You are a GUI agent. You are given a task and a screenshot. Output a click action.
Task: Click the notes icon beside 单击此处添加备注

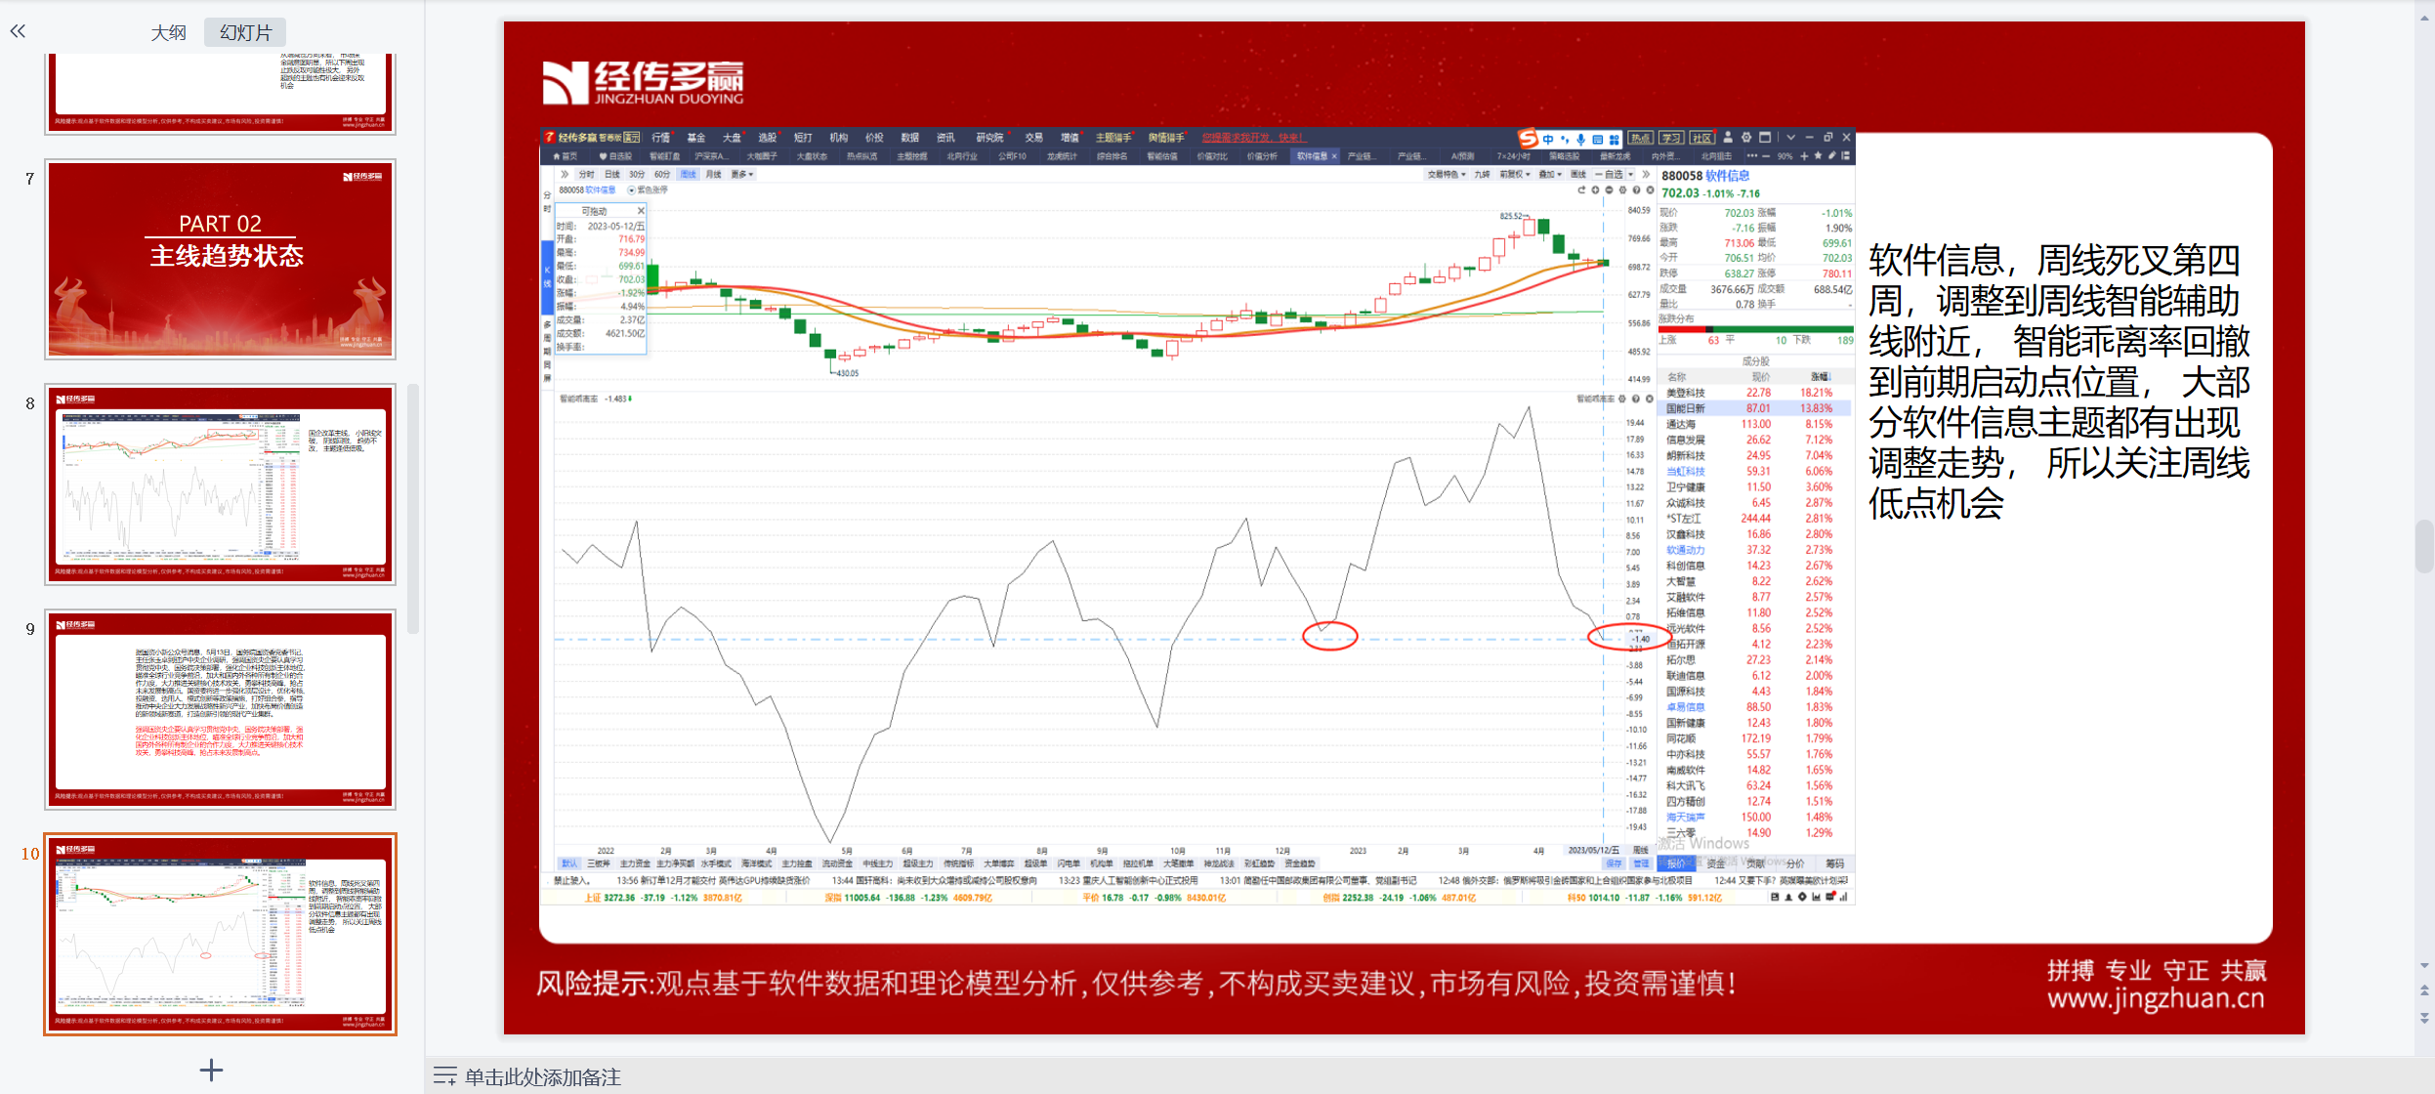444,1076
